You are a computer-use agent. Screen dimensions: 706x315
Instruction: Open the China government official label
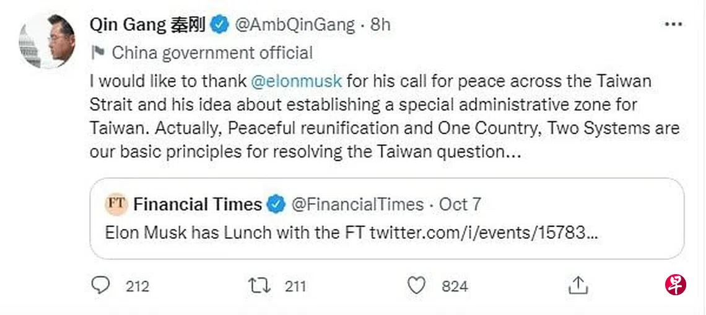(x=212, y=53)
